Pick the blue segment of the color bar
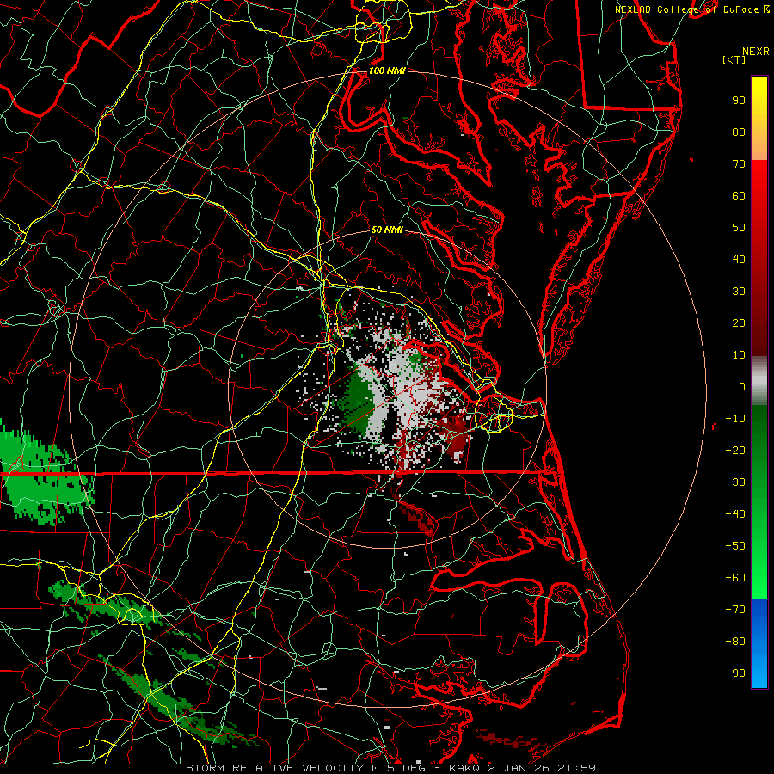 759,642
